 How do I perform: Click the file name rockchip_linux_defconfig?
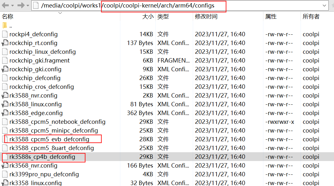(42, 52)
